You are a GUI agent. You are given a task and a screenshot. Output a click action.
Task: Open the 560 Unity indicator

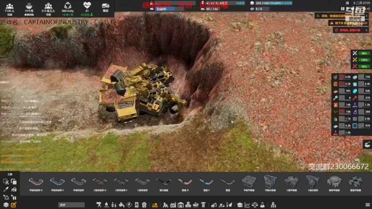(67, 9)
